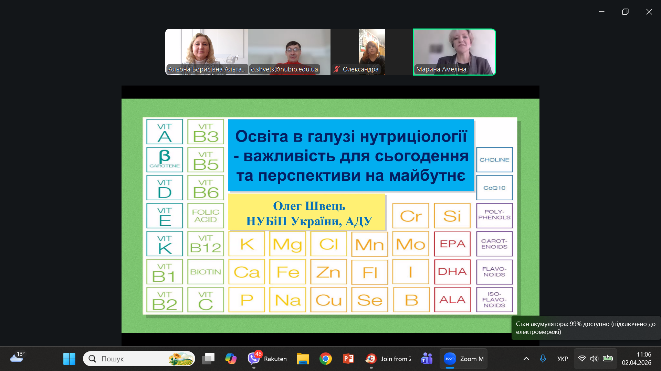This screenshot has height=371, width=661.
Task: Open Windows Start menu
Action: tap(69, 359)
